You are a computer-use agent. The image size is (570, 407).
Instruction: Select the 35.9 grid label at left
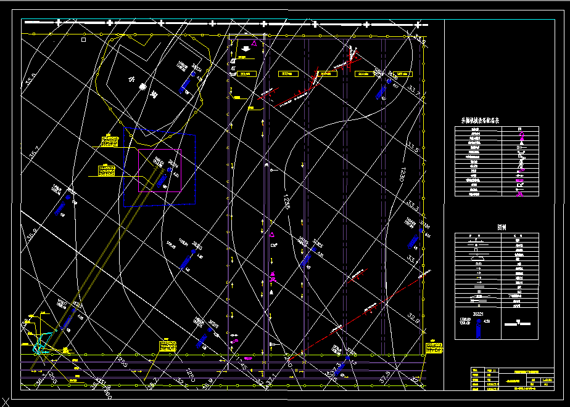pyautogui.click(x=31, y=235)
